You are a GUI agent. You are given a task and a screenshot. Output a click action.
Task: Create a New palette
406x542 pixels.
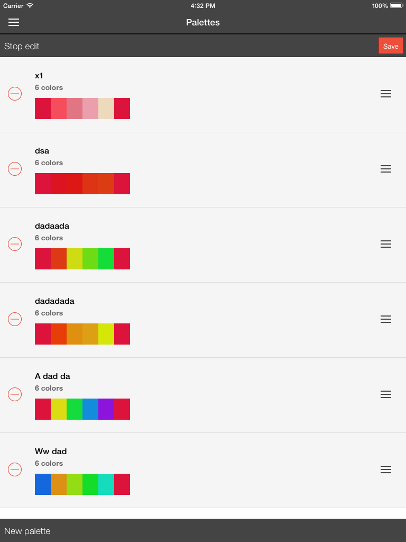click(27, 531)
